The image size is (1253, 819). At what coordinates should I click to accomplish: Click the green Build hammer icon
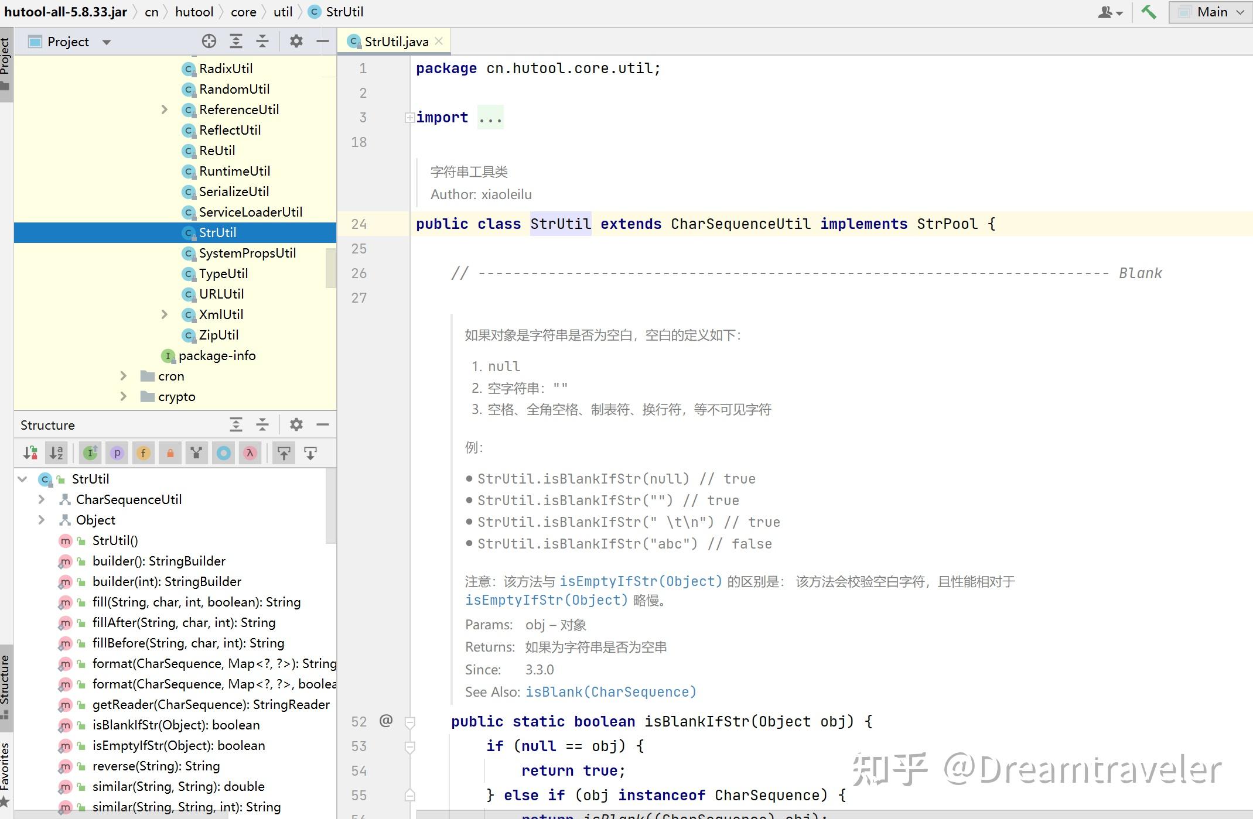pyautogui.click(x=1149, y=12)
